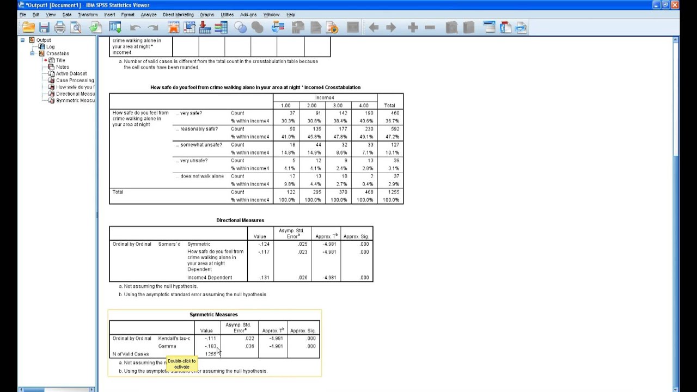Click the Directional Measures table title
Image resolution: width=697 pixels, height=392 pixels.
coord(240,220)
